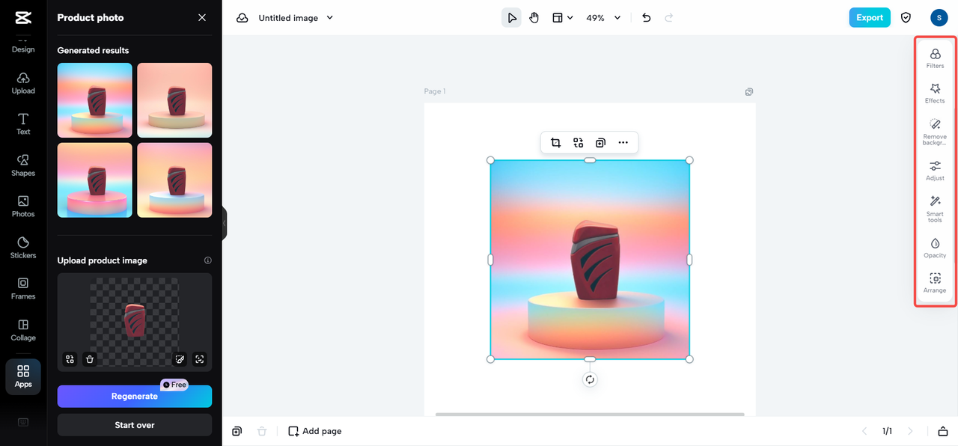Image resolution: width=958 pixels, height=446 pixels.
Task: Open the Frames tab
Action: [x=23, y=289]
